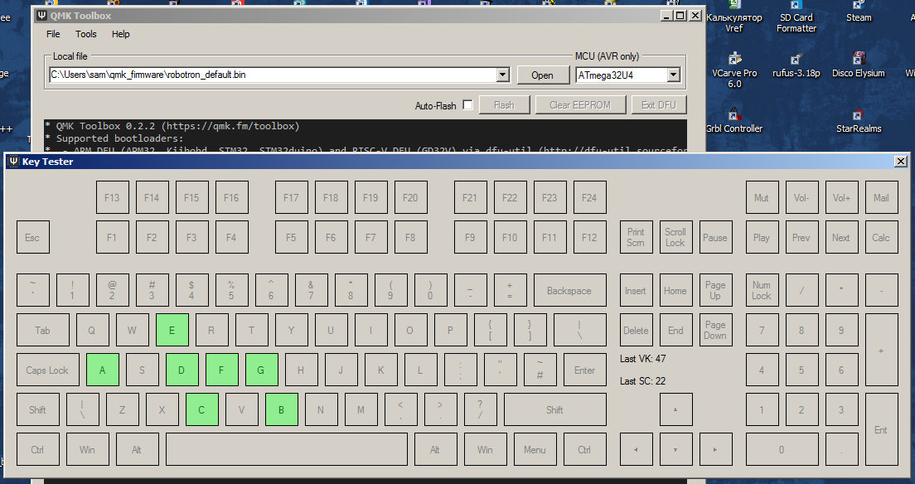The height and width of the screenshot is (484, 915).
Task: Click the highlighted C key
Action: coord(202,409)
